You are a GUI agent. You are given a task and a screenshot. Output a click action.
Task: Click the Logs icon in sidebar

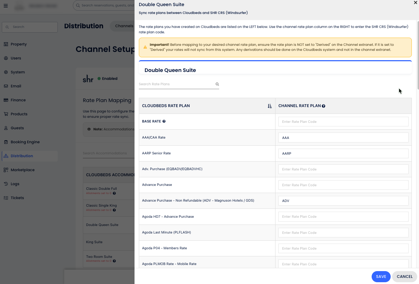[x=6, y=184]
